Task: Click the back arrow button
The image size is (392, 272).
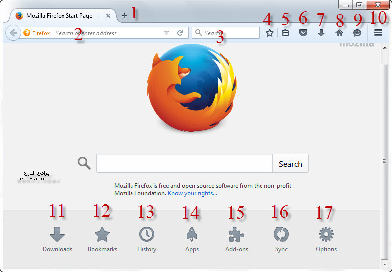Action: click(12, 33)
